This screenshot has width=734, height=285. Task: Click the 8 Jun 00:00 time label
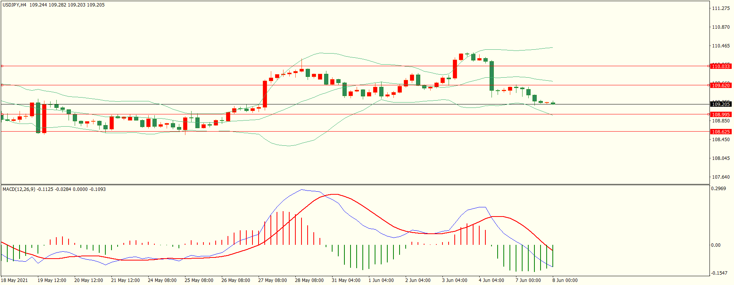tap(565, 280)
